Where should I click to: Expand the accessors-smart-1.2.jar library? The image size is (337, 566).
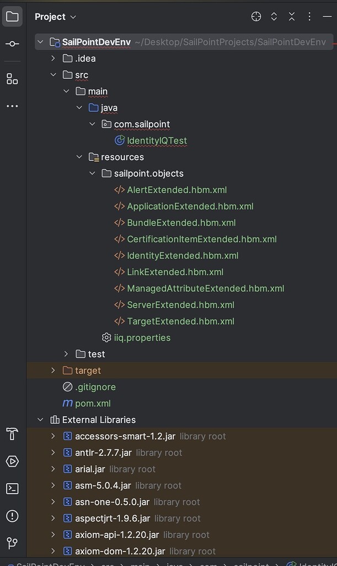(x=53, y=436)
